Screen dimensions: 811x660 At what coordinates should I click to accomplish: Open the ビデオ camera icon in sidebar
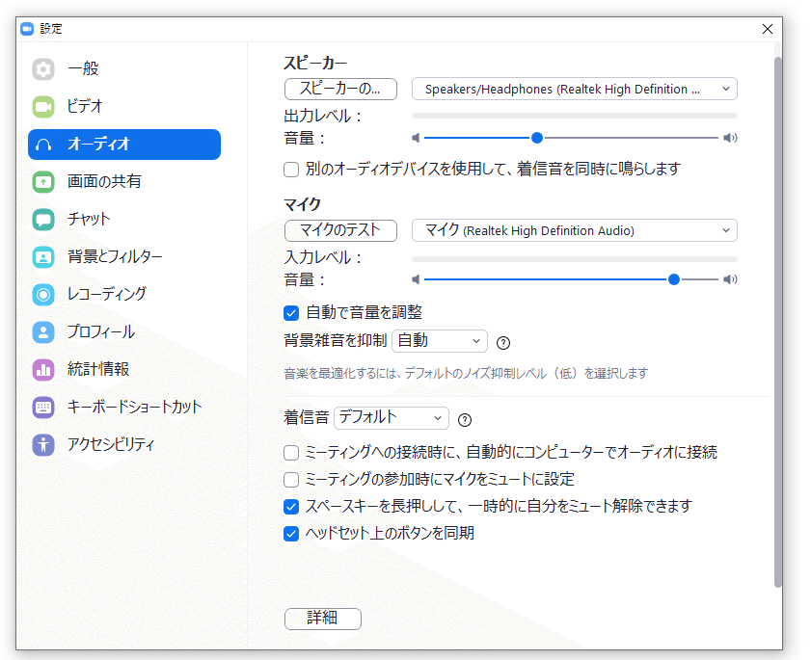42,106
